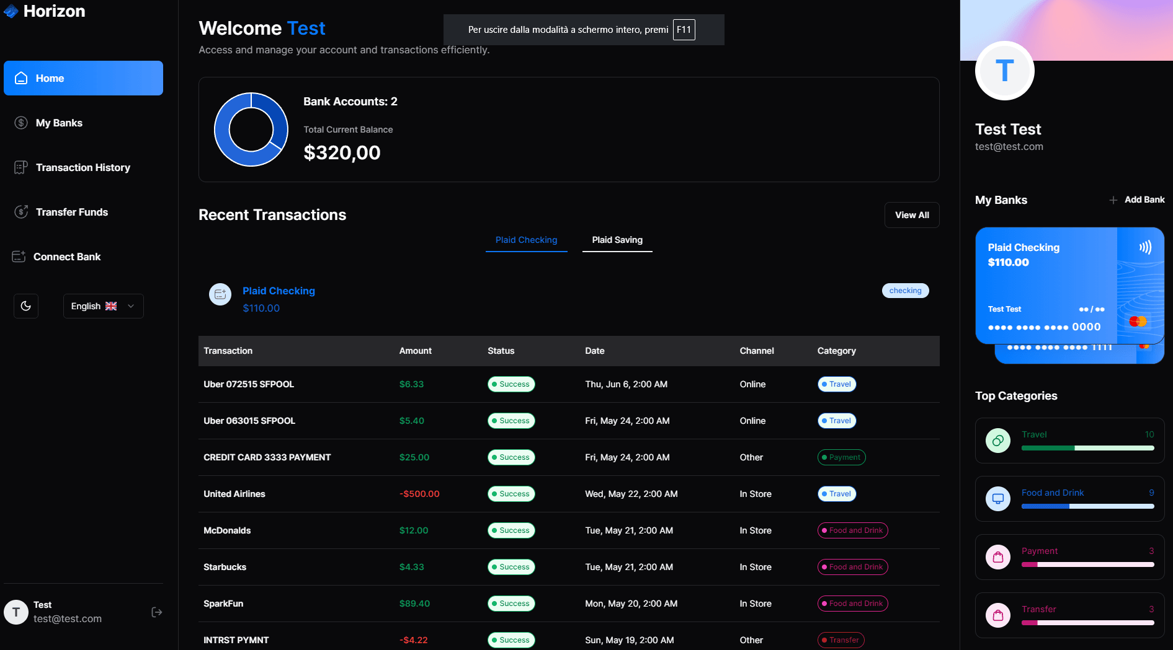
Task: Click the Food and Drink category icon
Action: 997,499
